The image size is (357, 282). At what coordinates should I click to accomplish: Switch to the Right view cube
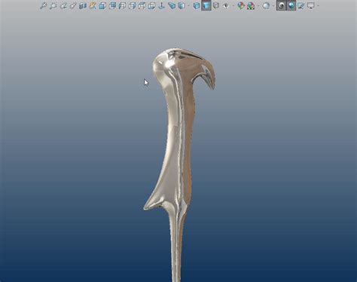(x=132, y=6)
